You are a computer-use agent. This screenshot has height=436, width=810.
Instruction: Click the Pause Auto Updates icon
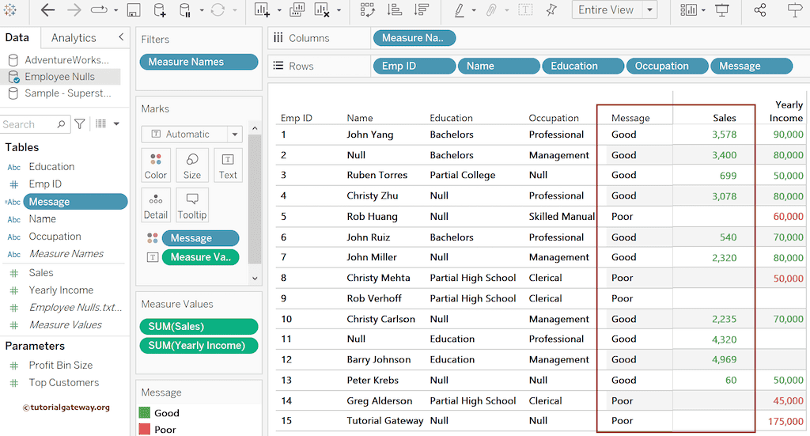tap(185, 9)
